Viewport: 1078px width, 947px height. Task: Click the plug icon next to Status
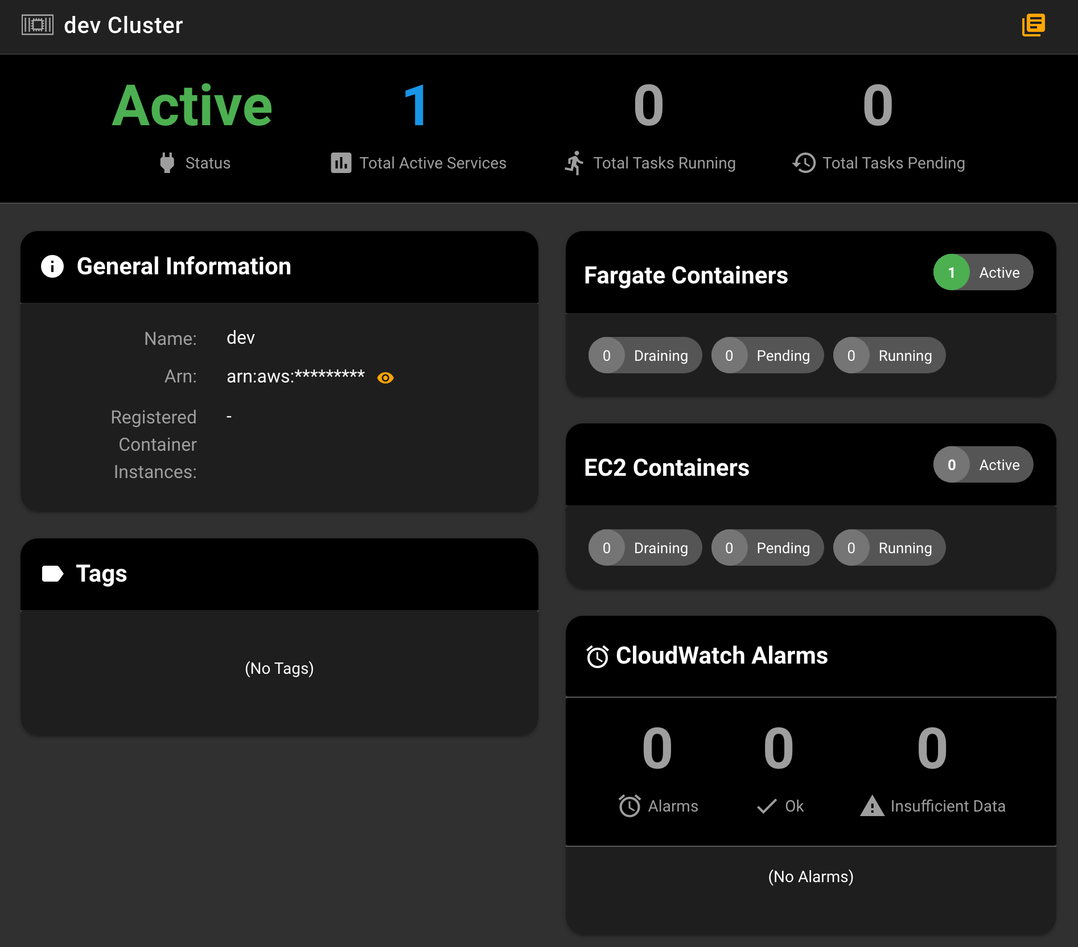tap(167, 163)
